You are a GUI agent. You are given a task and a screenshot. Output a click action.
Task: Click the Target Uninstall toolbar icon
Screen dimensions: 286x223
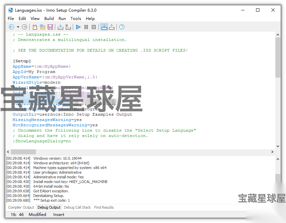112,27
